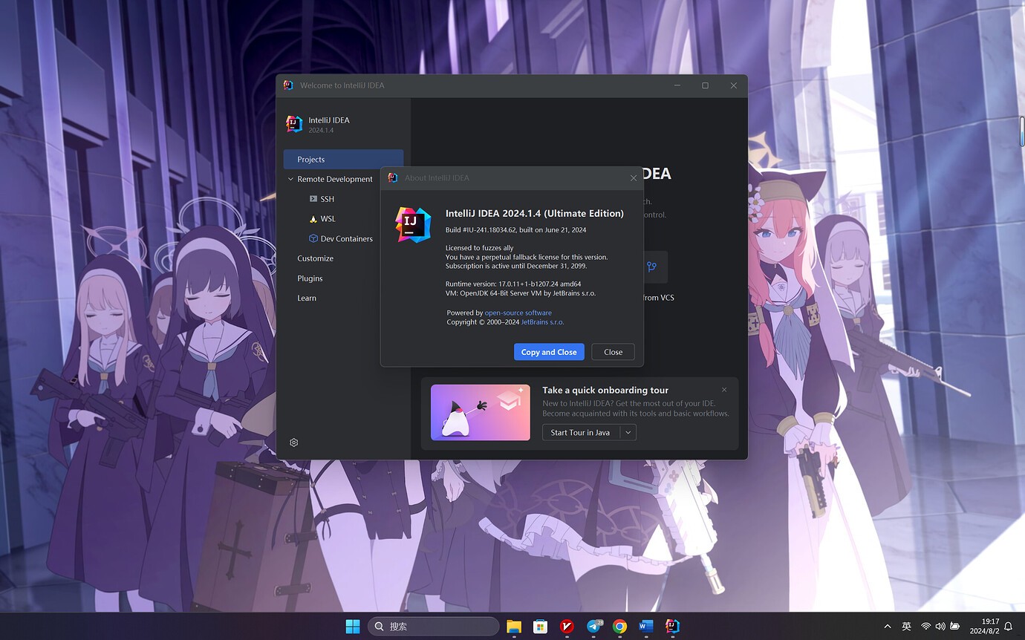The image size is (1025, 640).
Task: Follow the open-source software link
Action: (518, 313)
